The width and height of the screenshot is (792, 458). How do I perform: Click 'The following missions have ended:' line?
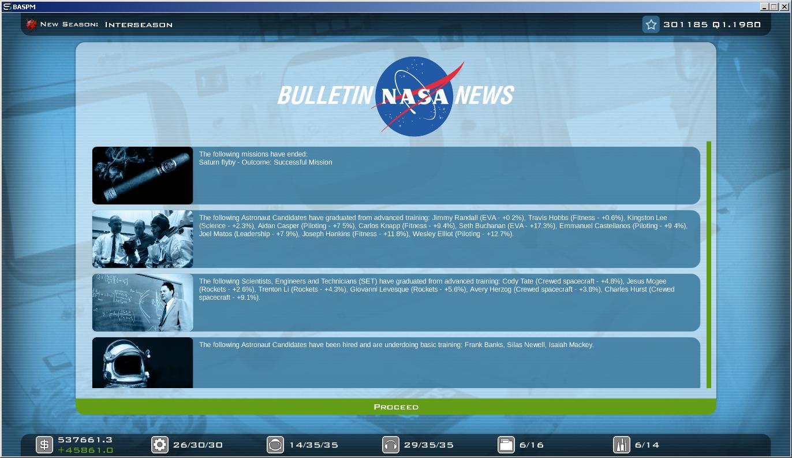[x=253, y=154]
